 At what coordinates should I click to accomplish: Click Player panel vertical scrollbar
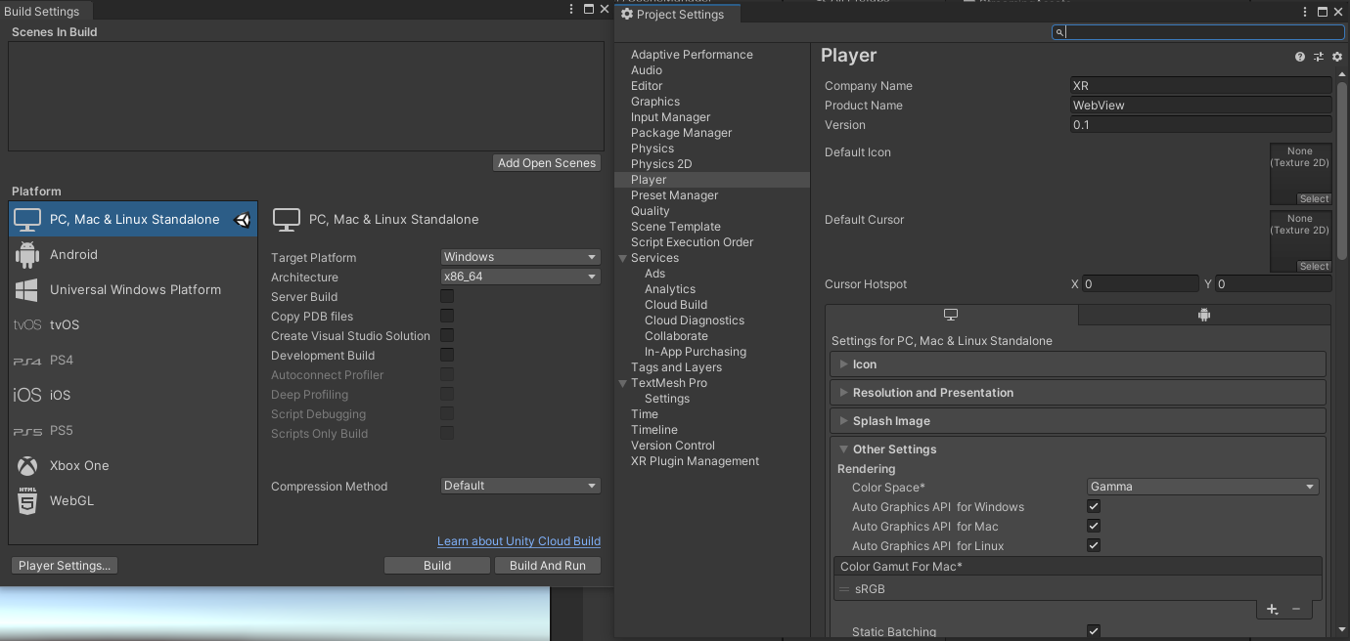[1341, 169]
